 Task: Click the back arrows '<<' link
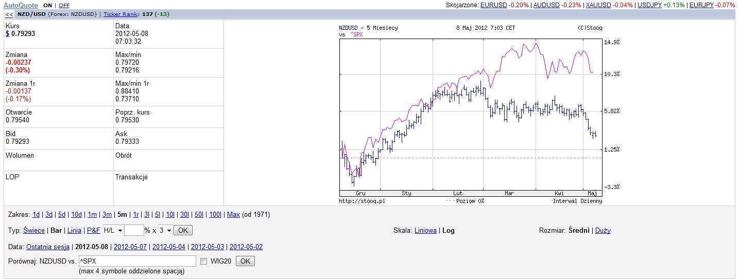[10, 14]
